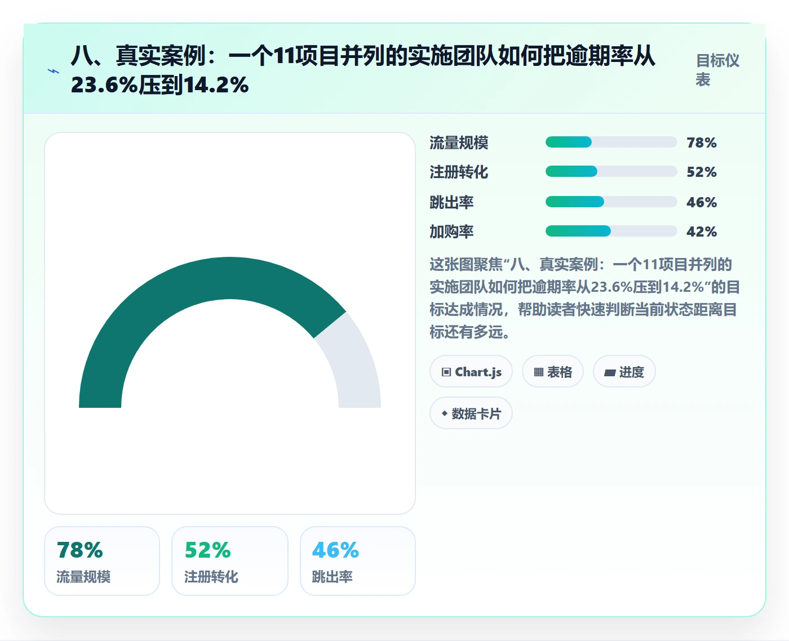Click the 46% value right of the progress bar
Screen dimensions: 789x641
pyautogui.click(x=702, y=202)
